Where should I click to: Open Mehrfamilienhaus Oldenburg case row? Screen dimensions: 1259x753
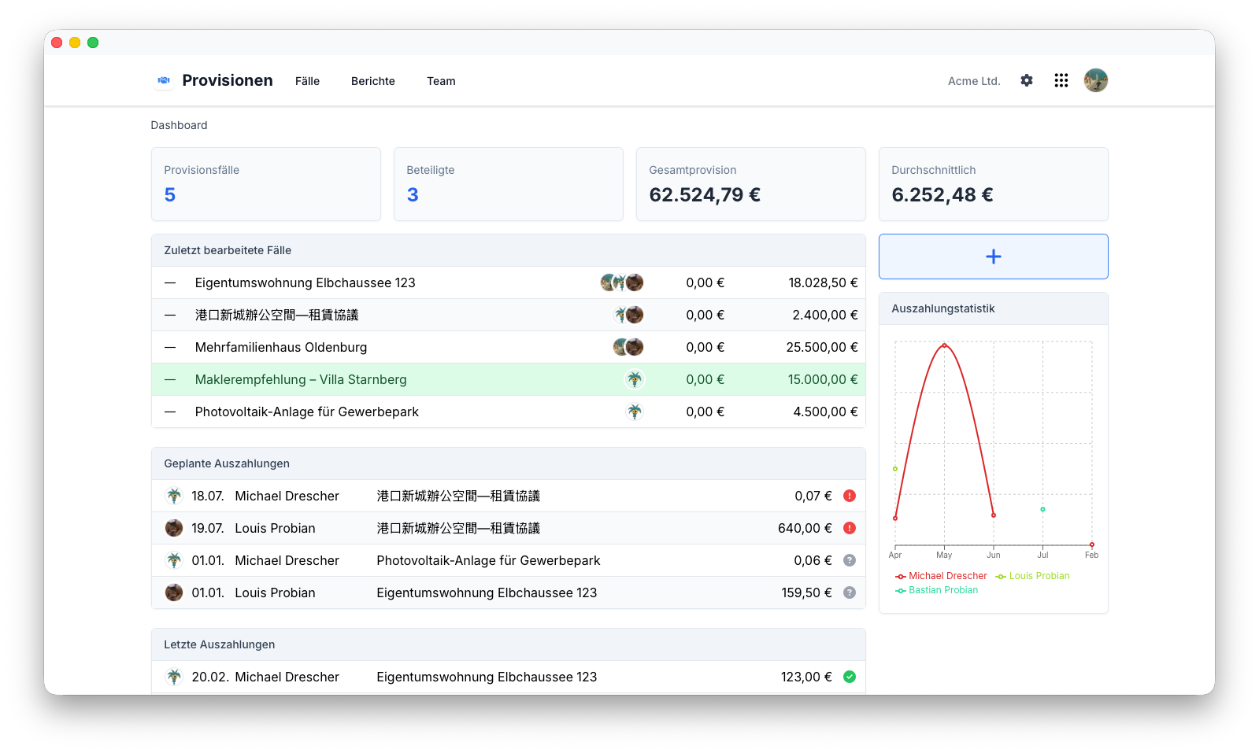coord(509,347)
